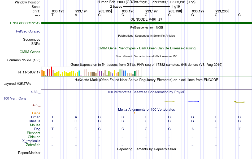Click Short Genetic Variants from dbSNP title
Screen dimensions: 252x159
(x=146, y=56)
